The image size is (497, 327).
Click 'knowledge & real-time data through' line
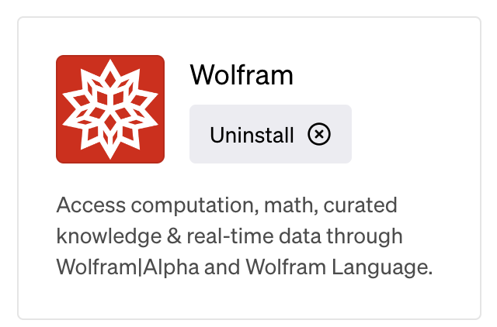230,236
